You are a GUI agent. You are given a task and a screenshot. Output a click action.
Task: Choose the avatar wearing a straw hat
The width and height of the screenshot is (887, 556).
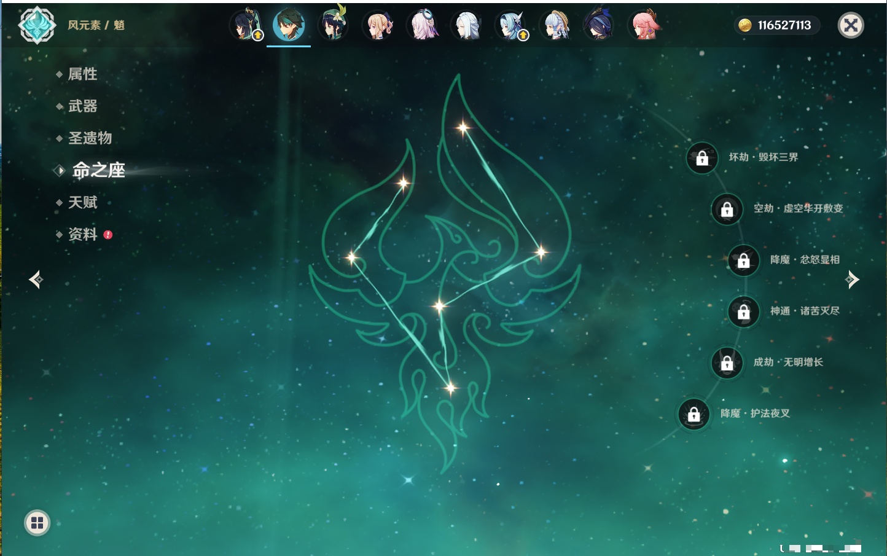[x=555, y=25]
